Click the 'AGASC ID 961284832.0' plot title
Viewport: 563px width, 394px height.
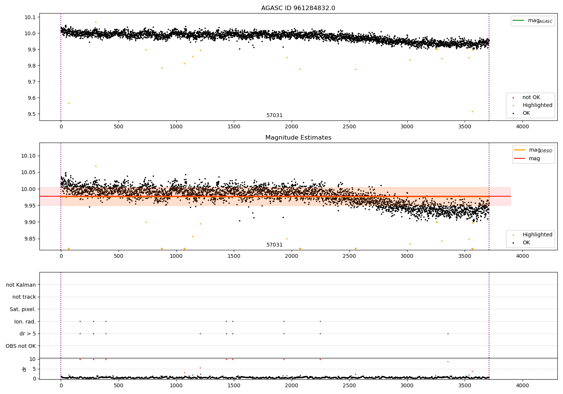click(298, 8)
